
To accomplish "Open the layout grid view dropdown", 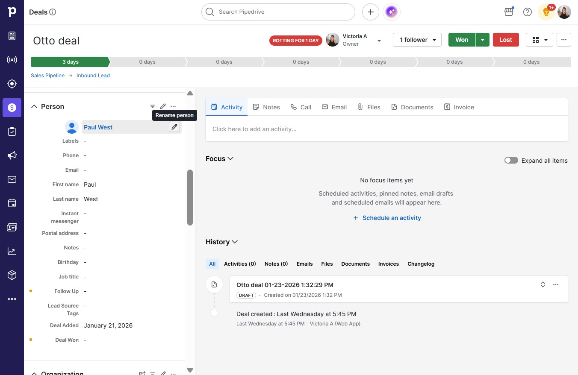I will click(540, 40).
